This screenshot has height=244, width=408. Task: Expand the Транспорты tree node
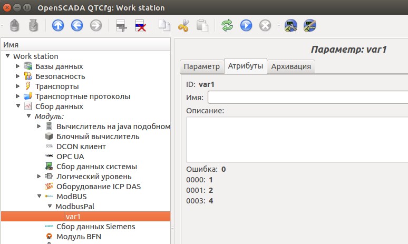[18, 86]
